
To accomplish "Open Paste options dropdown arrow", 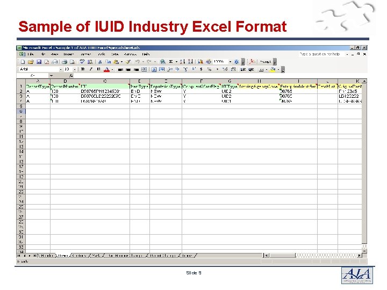I will point(121,62).
